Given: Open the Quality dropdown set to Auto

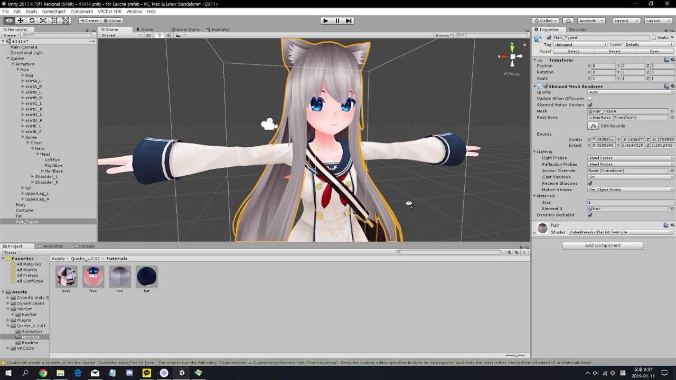Looking at the screenshot, I should point(631,92).
